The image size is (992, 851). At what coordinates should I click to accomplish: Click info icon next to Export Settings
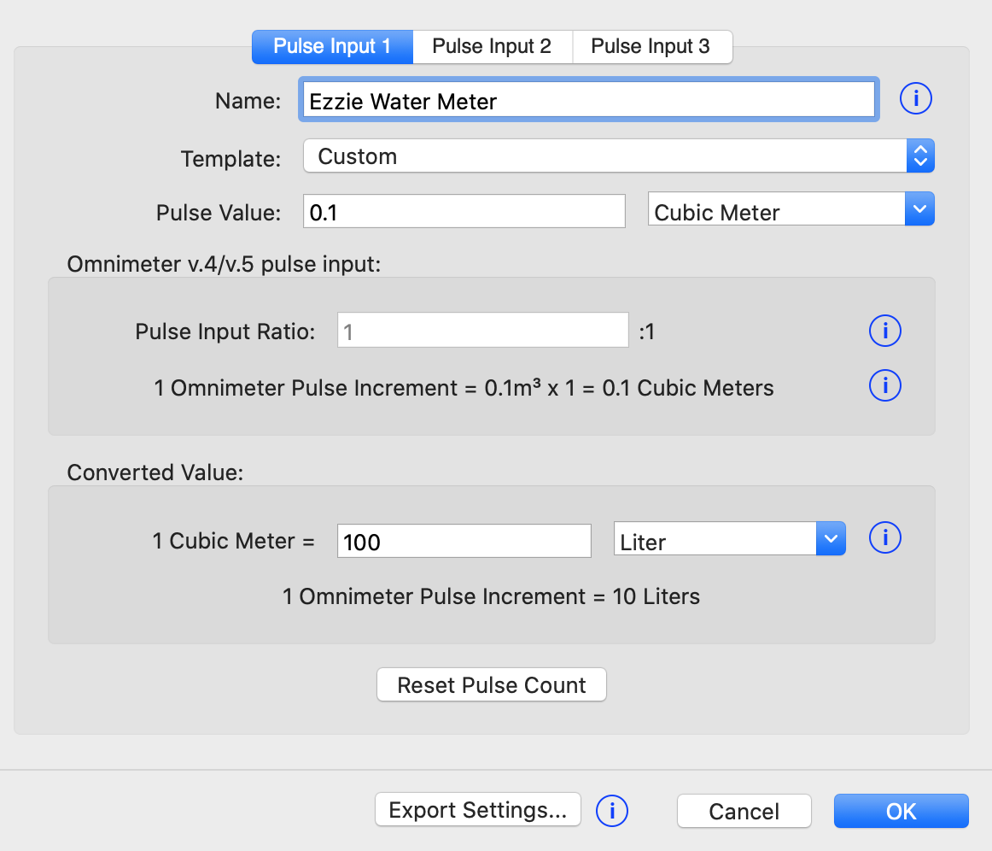(611, 810)
